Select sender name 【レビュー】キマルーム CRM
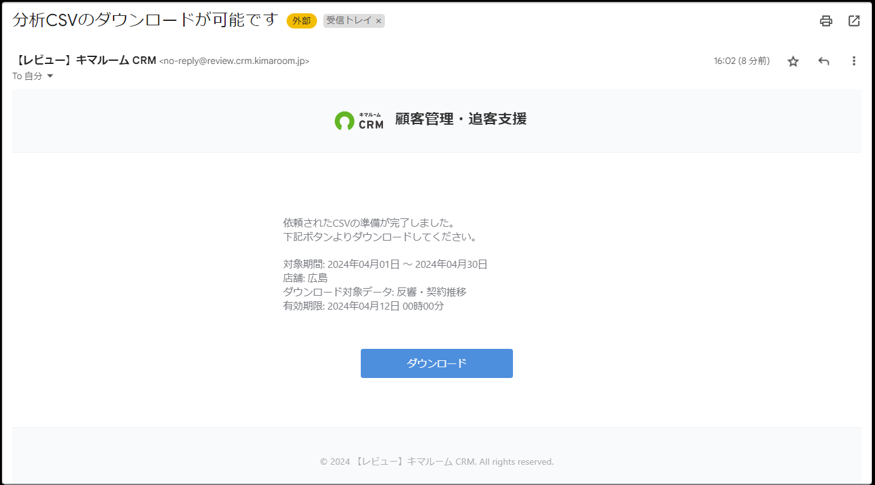Screen dimensions: 875x485 click(84, 61)
